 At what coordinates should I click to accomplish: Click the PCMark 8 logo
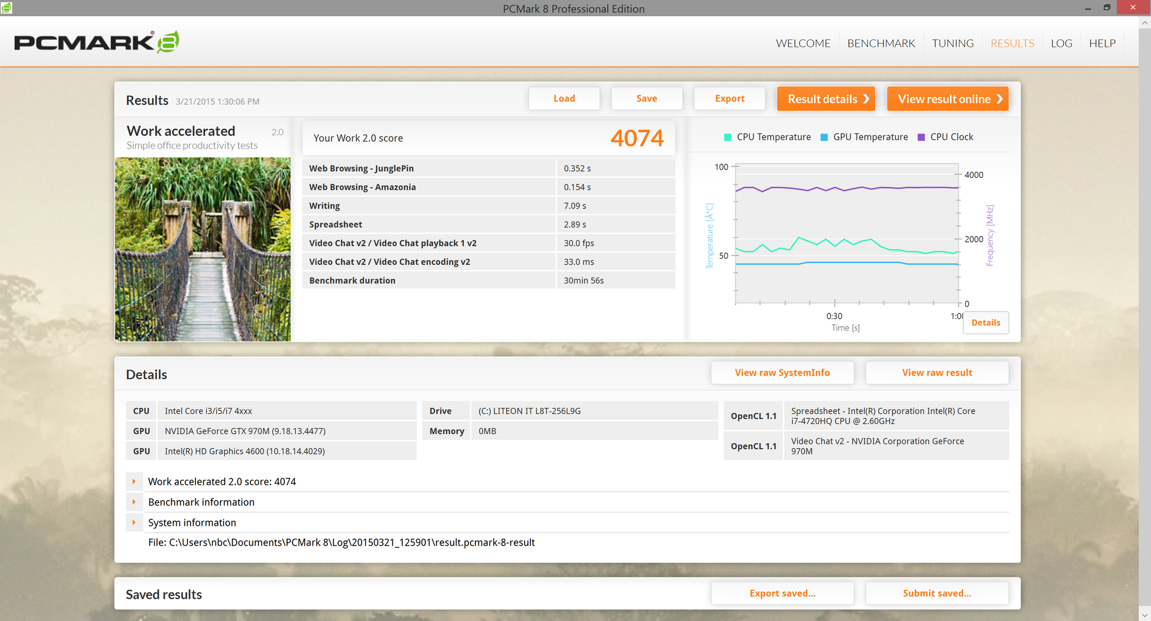96,42
